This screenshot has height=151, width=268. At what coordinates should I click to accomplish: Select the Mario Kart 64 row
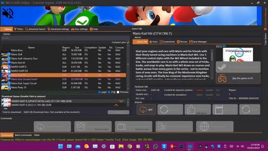(x=64, y=62)
